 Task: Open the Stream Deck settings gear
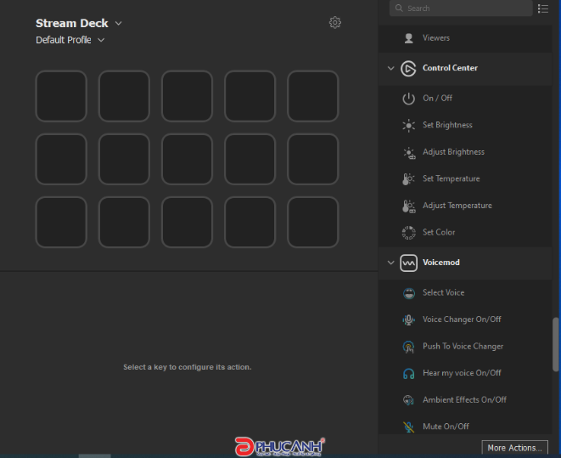(x=335, y=23)
